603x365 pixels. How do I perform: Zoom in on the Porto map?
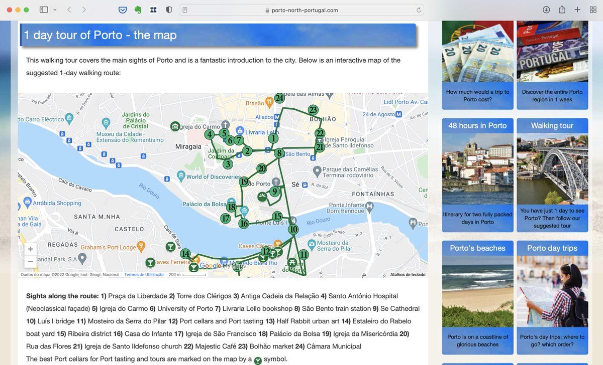click(x=31, y=249)
